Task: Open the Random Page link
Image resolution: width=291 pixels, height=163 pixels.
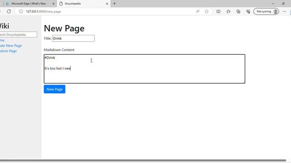Action: (8, 51)
